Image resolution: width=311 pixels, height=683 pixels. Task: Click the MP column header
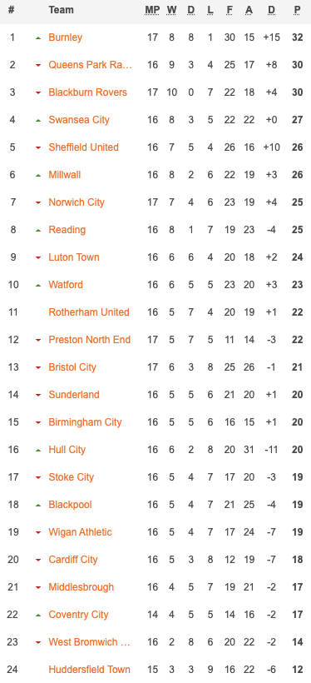coord(152,10)
